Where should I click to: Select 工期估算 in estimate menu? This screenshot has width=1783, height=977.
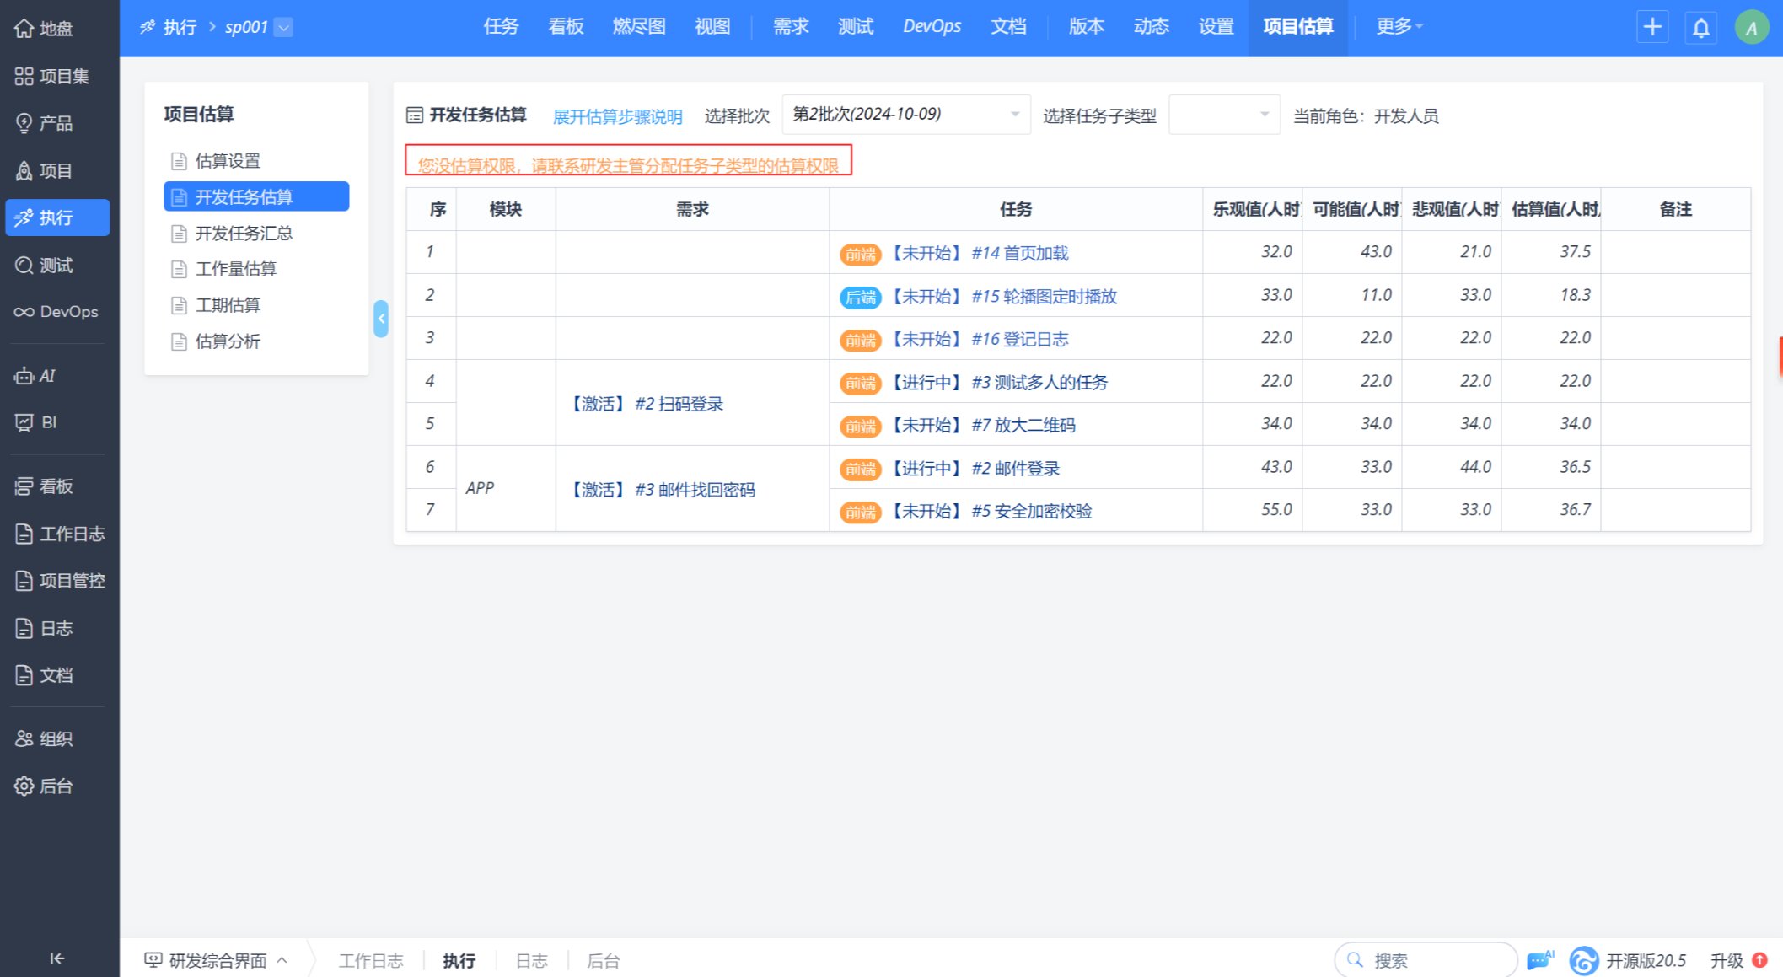(228, 305)
